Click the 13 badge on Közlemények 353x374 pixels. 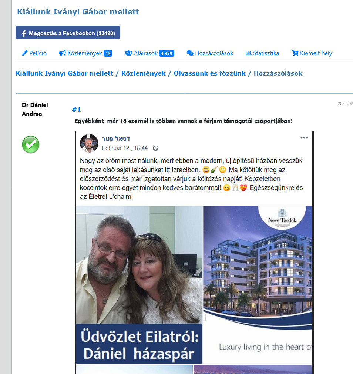(108, 53)
